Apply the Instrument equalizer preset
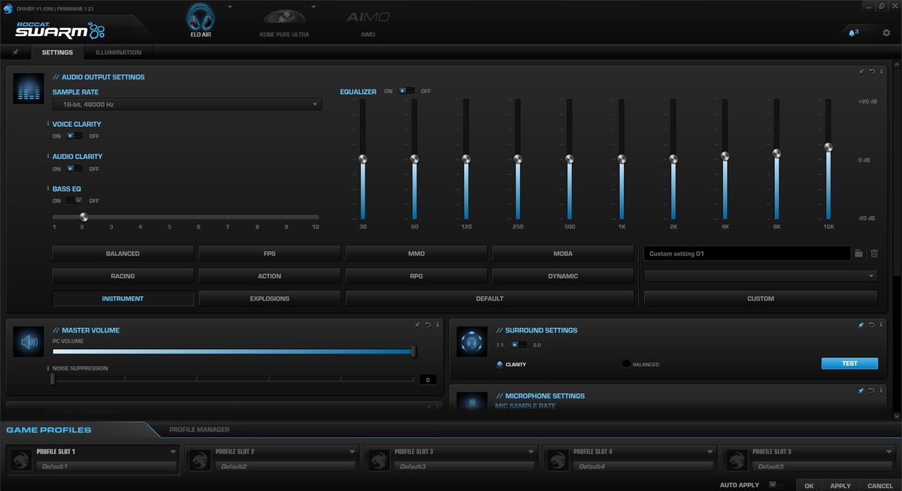 tap(123, 299)
